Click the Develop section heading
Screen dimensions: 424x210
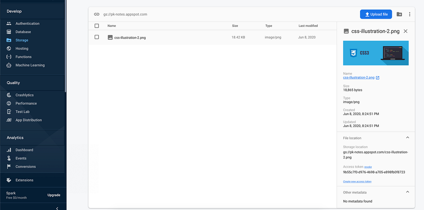(x=14, y=11)
